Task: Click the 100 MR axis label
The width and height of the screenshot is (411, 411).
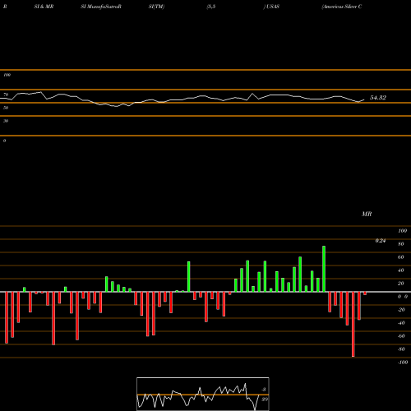Action: [x=402, y=231]
